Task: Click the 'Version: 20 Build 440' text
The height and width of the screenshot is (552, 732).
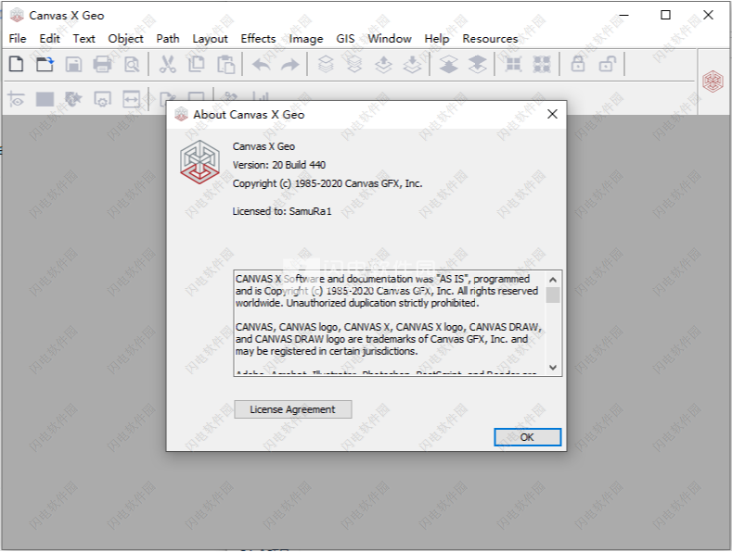Action: pyautogui.click(x=279, y=165)
